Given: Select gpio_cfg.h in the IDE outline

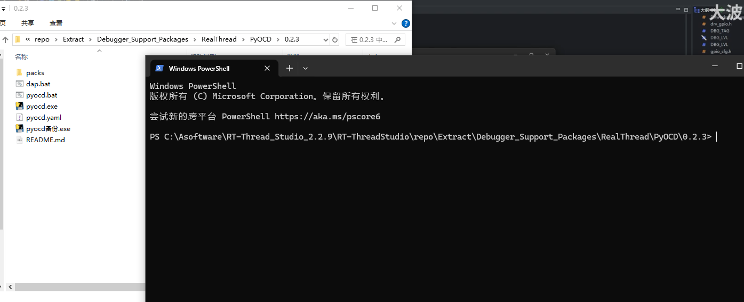Looking at the screenshot, I should coord(721,52).
